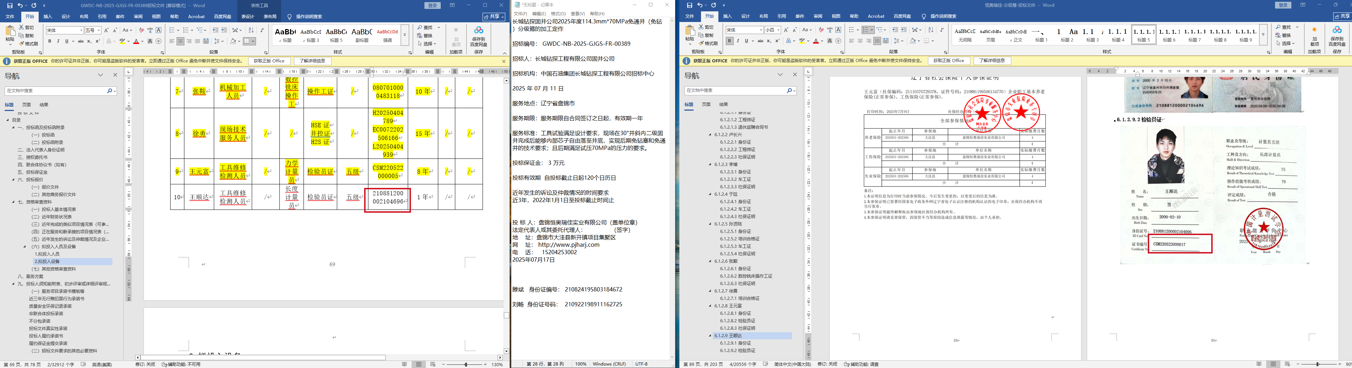
Task: Open 格式(O) menu in Notepad
Action: click(x=558, y=13)
